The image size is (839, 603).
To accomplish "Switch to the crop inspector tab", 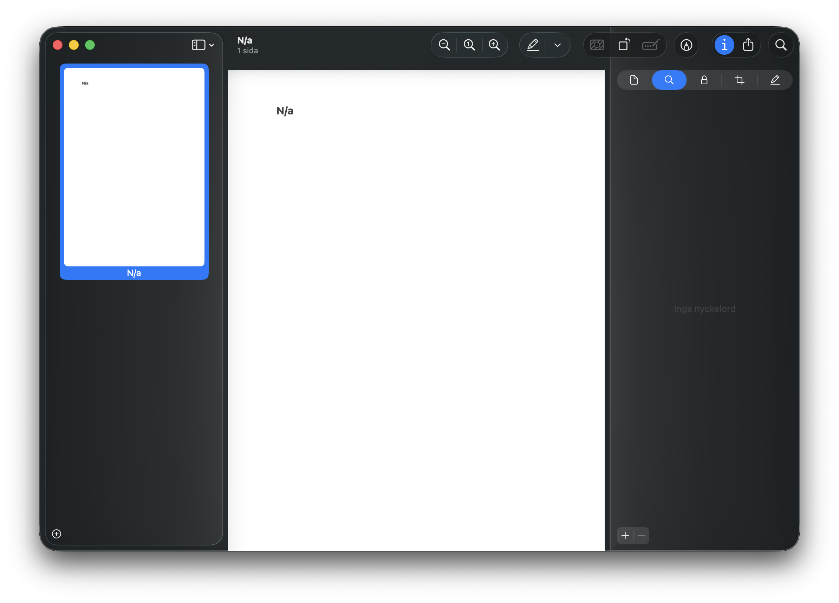I will pyautogui.click(x=739, y=80).
